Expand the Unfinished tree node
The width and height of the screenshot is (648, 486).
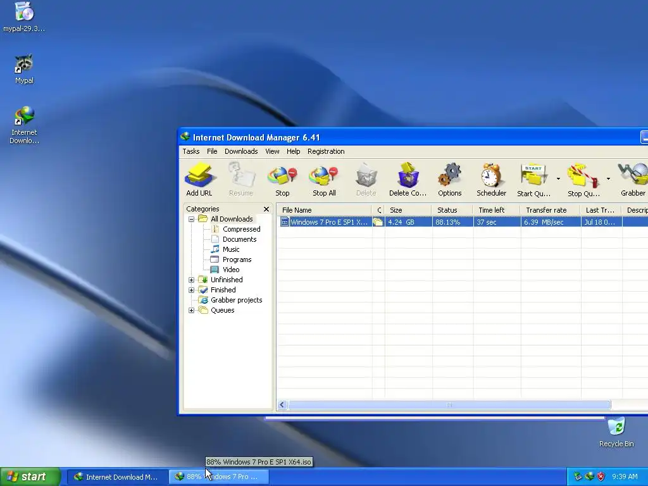[x=191, y=280]
